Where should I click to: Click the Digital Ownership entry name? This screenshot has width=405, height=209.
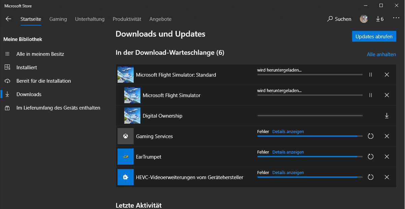[163, 116]
